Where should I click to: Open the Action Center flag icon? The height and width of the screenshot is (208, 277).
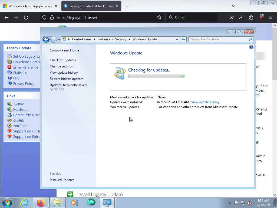click(236, 203)
